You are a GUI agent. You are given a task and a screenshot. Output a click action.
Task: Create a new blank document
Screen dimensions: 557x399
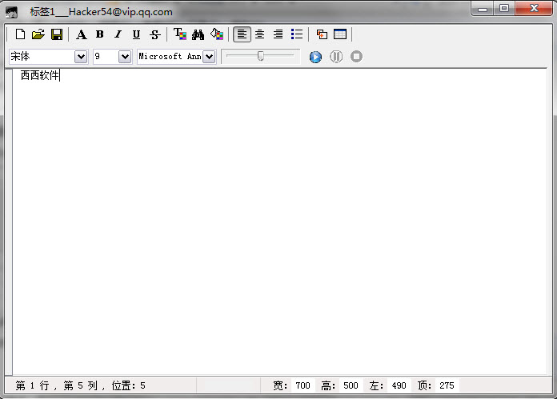coord(20,34)
